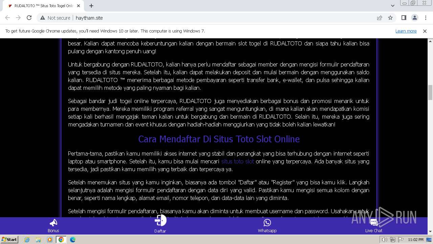Select Chrome in the taskbar
This screenshot has width=433, height=244.
click(x=61, y=240)
